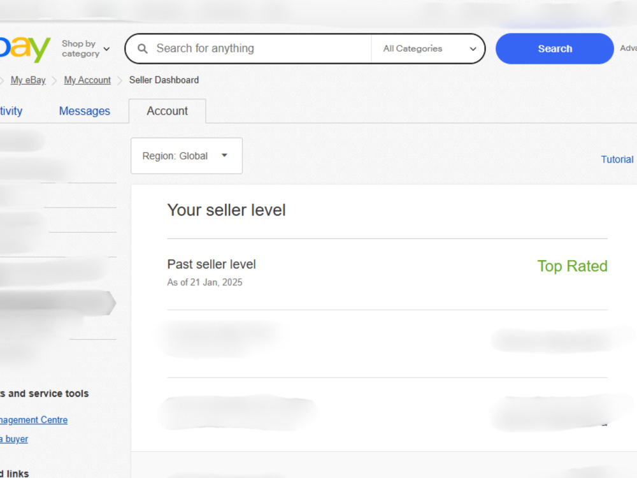Image resolution: width=637 pixels, height=478 pixels.
Task: Open the My eBay breadcrumb link
Action: point(28,80)
